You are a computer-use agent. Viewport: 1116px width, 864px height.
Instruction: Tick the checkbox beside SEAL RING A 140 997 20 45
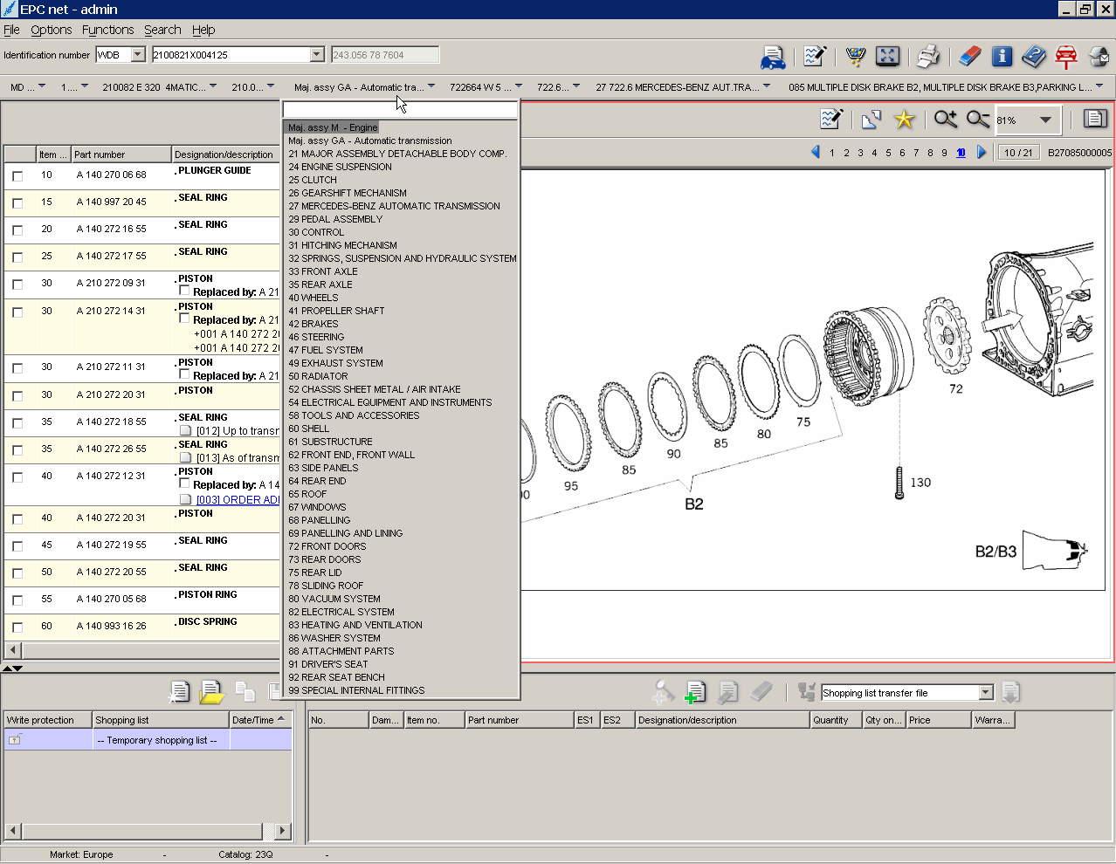pyautogui.click(x=17, y=202)
